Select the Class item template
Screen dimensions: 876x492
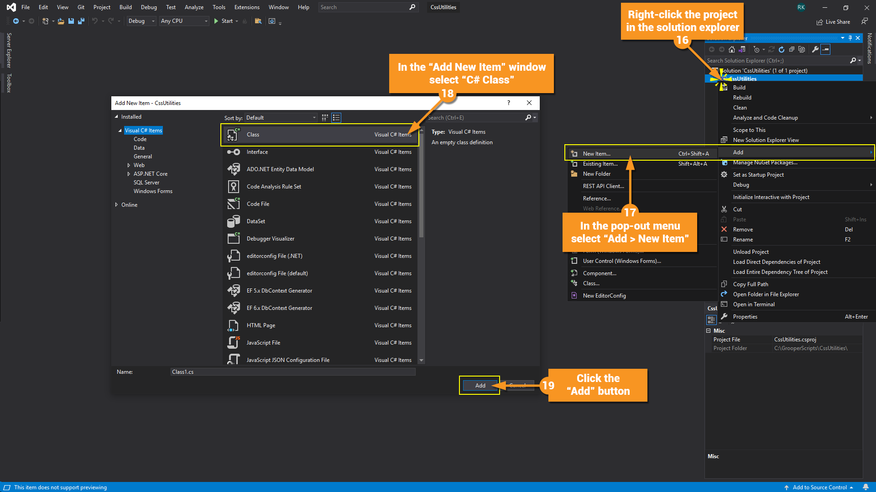pyautogui.click(x=319, y=135)
